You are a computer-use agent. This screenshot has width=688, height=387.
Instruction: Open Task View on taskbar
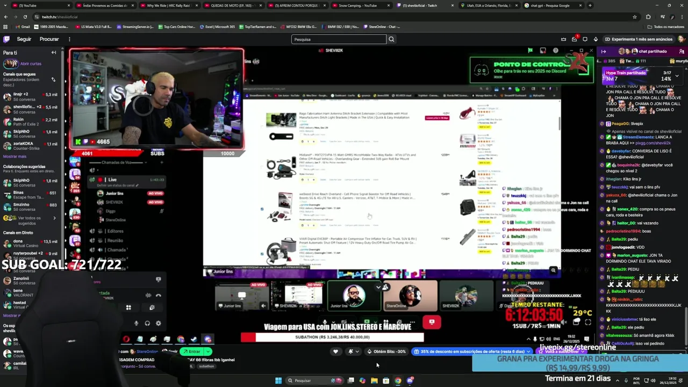350,381
